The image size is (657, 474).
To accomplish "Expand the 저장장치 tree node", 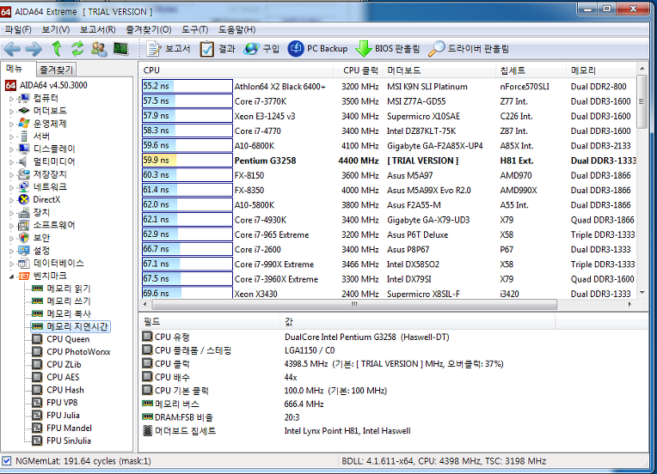I will pos(12,174).
